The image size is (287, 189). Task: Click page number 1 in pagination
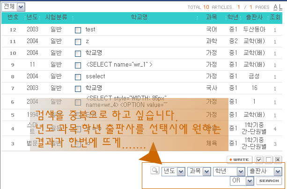click(239, 8)
